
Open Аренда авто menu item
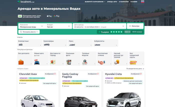[x=112, y=2]
